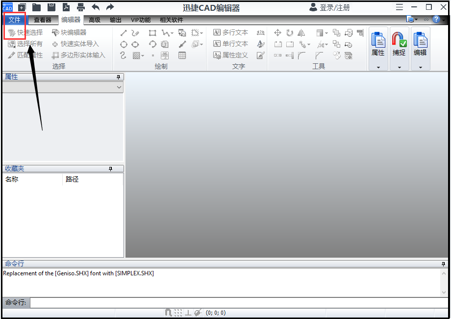
Task: Click the text style brush icon
Action: point(261,44)
